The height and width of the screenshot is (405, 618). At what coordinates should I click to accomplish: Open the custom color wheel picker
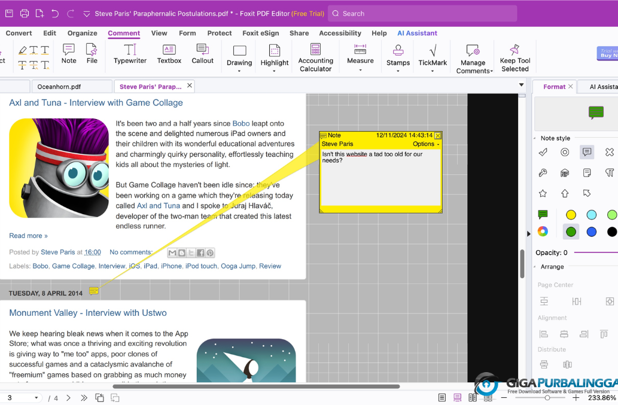click(x=543, y=232)
